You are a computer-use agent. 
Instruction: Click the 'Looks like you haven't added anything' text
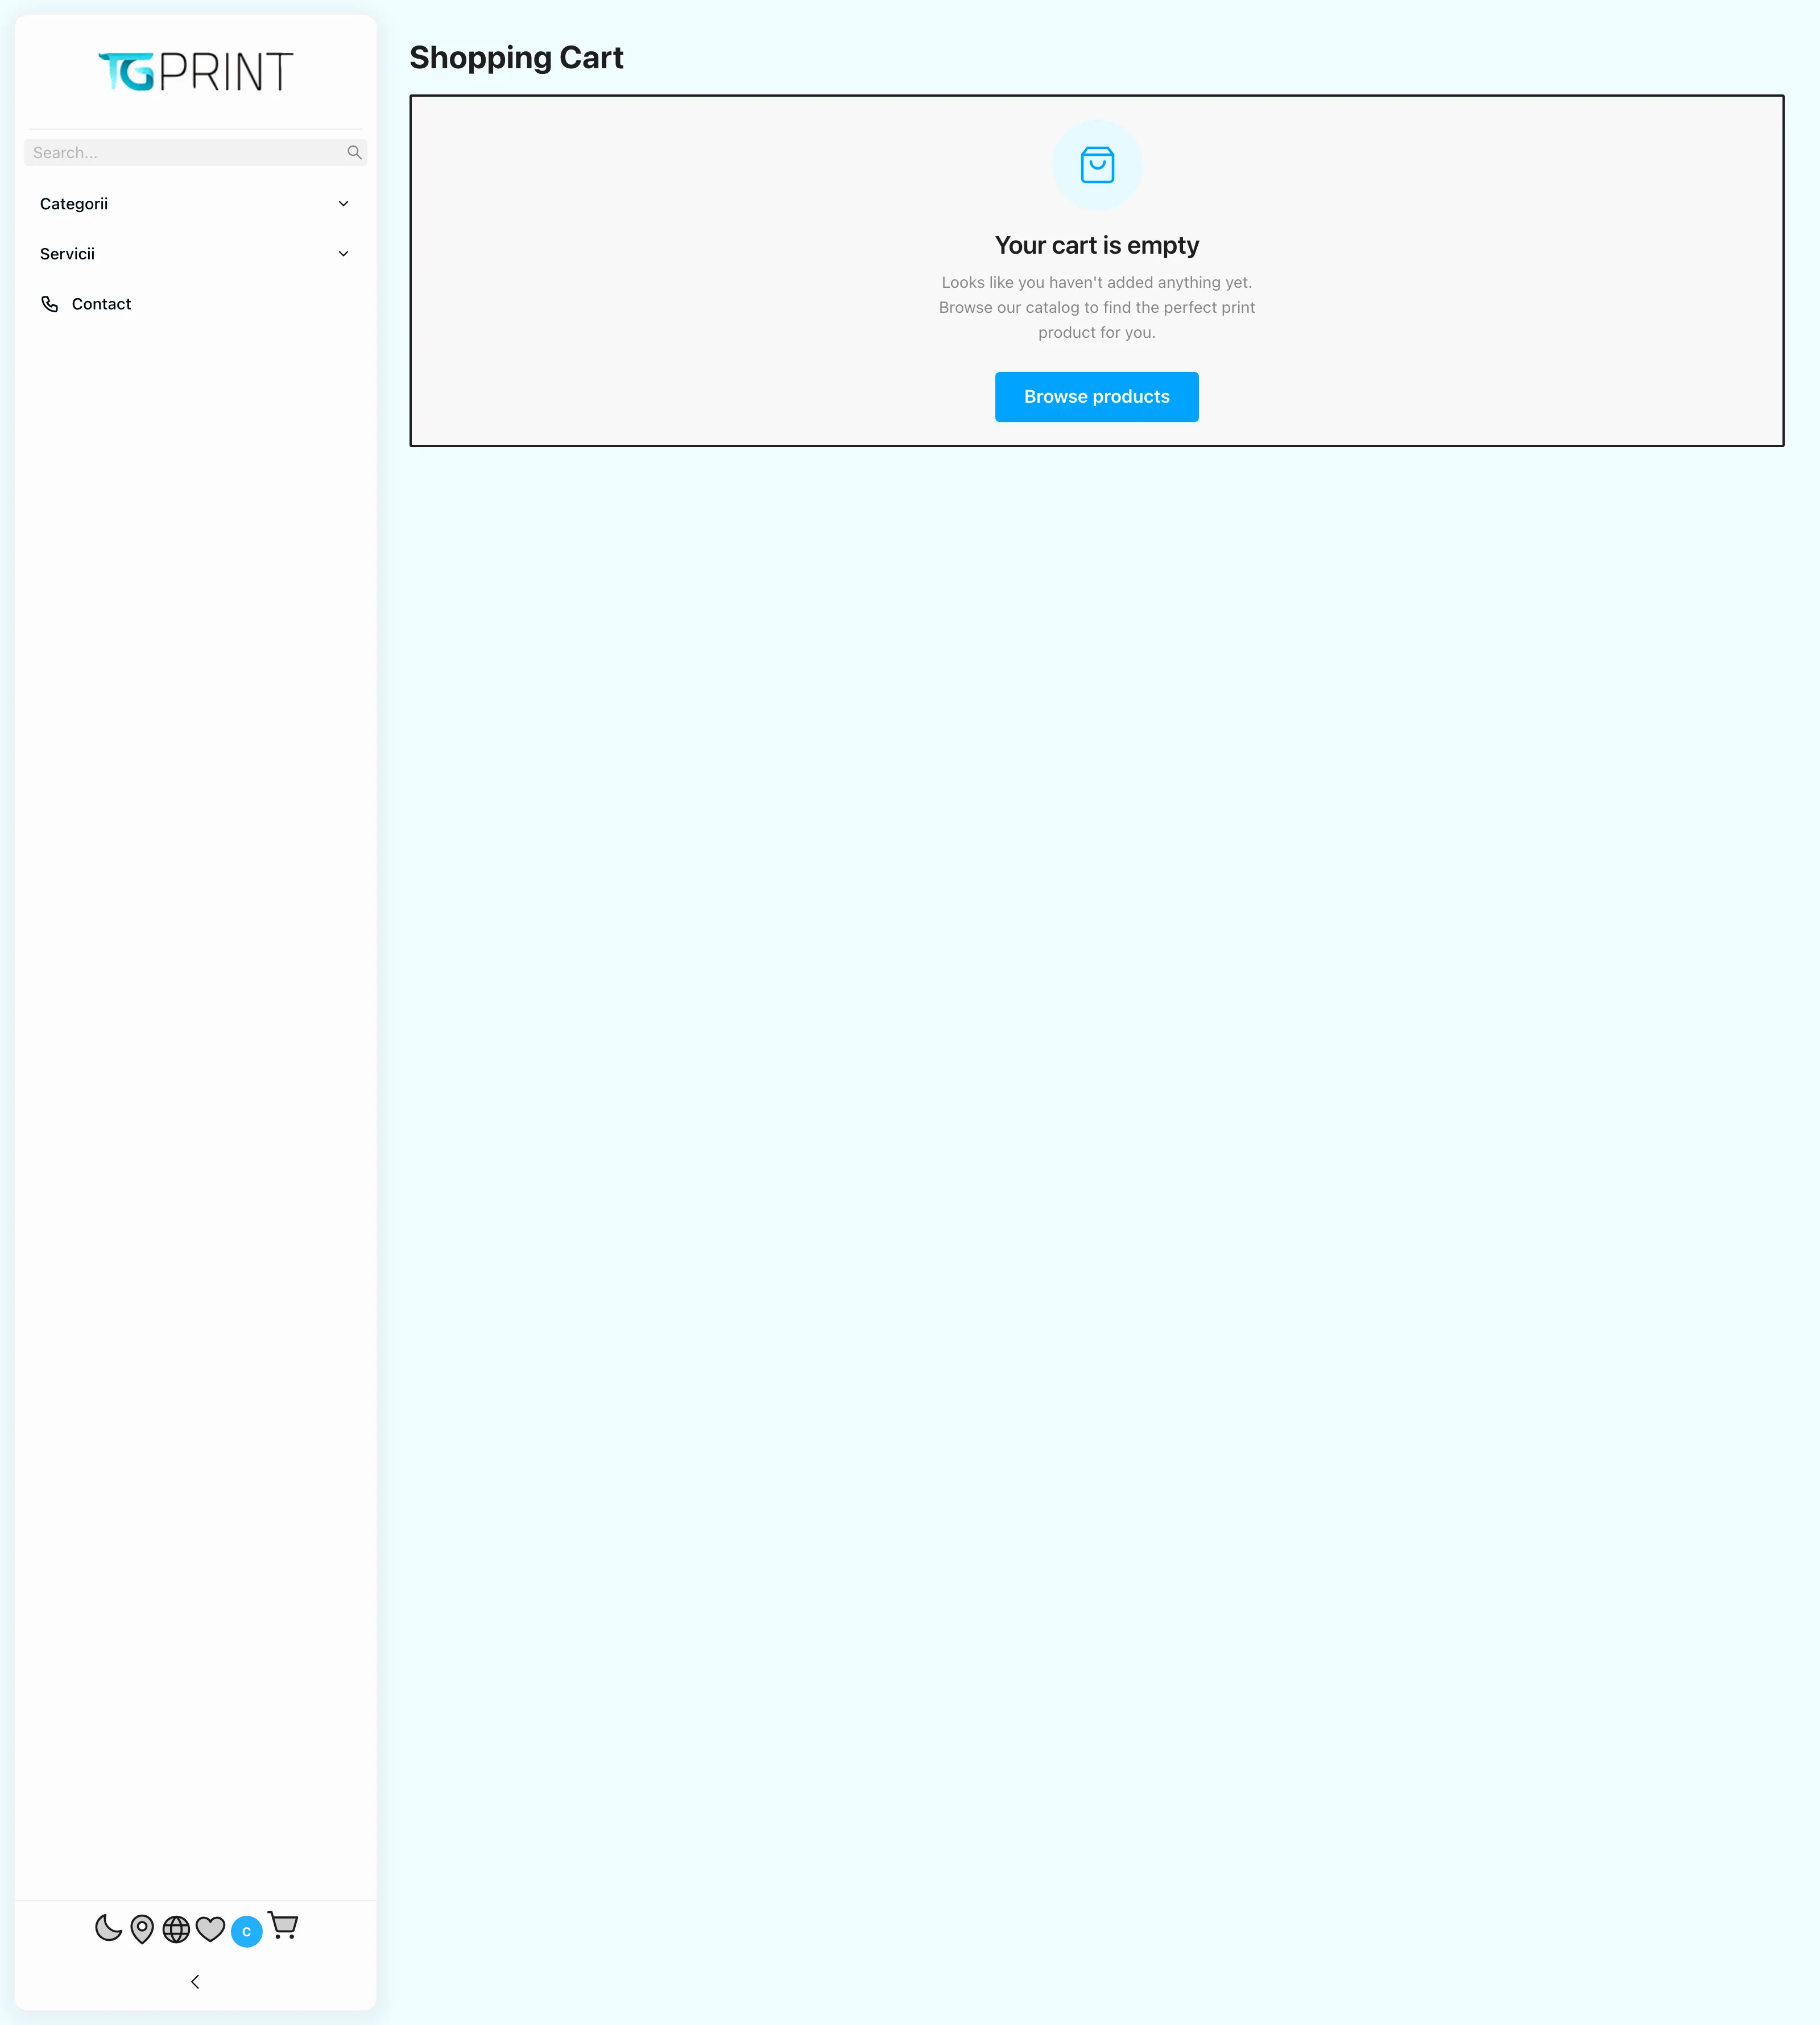1096,307
